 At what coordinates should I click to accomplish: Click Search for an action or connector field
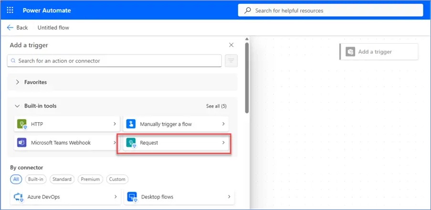coord(115,60)
